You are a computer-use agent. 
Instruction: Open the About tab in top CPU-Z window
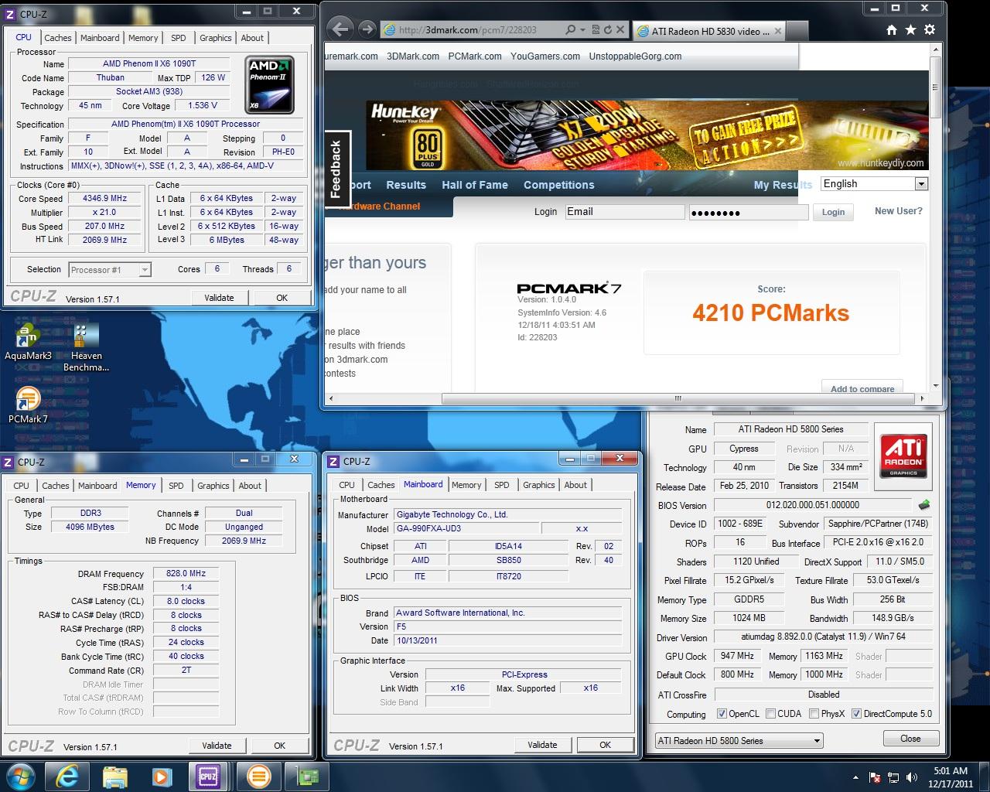252,38
